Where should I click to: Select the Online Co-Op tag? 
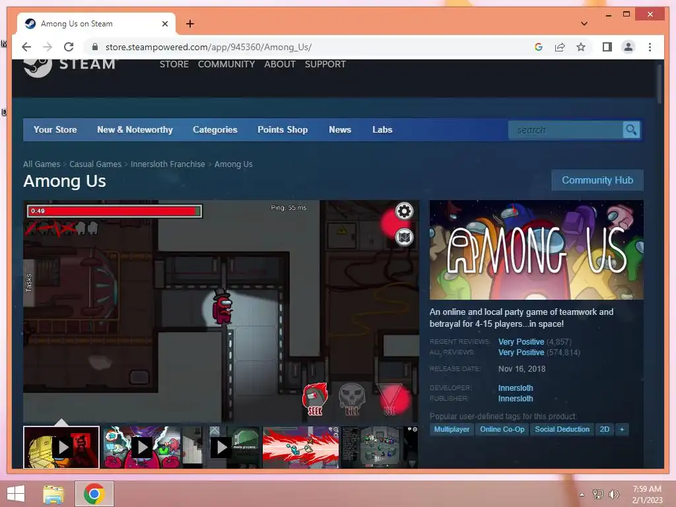502,429
